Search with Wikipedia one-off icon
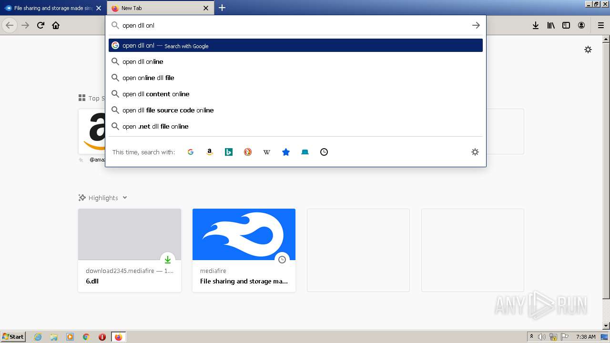The image size is (610, 343). 267,152
